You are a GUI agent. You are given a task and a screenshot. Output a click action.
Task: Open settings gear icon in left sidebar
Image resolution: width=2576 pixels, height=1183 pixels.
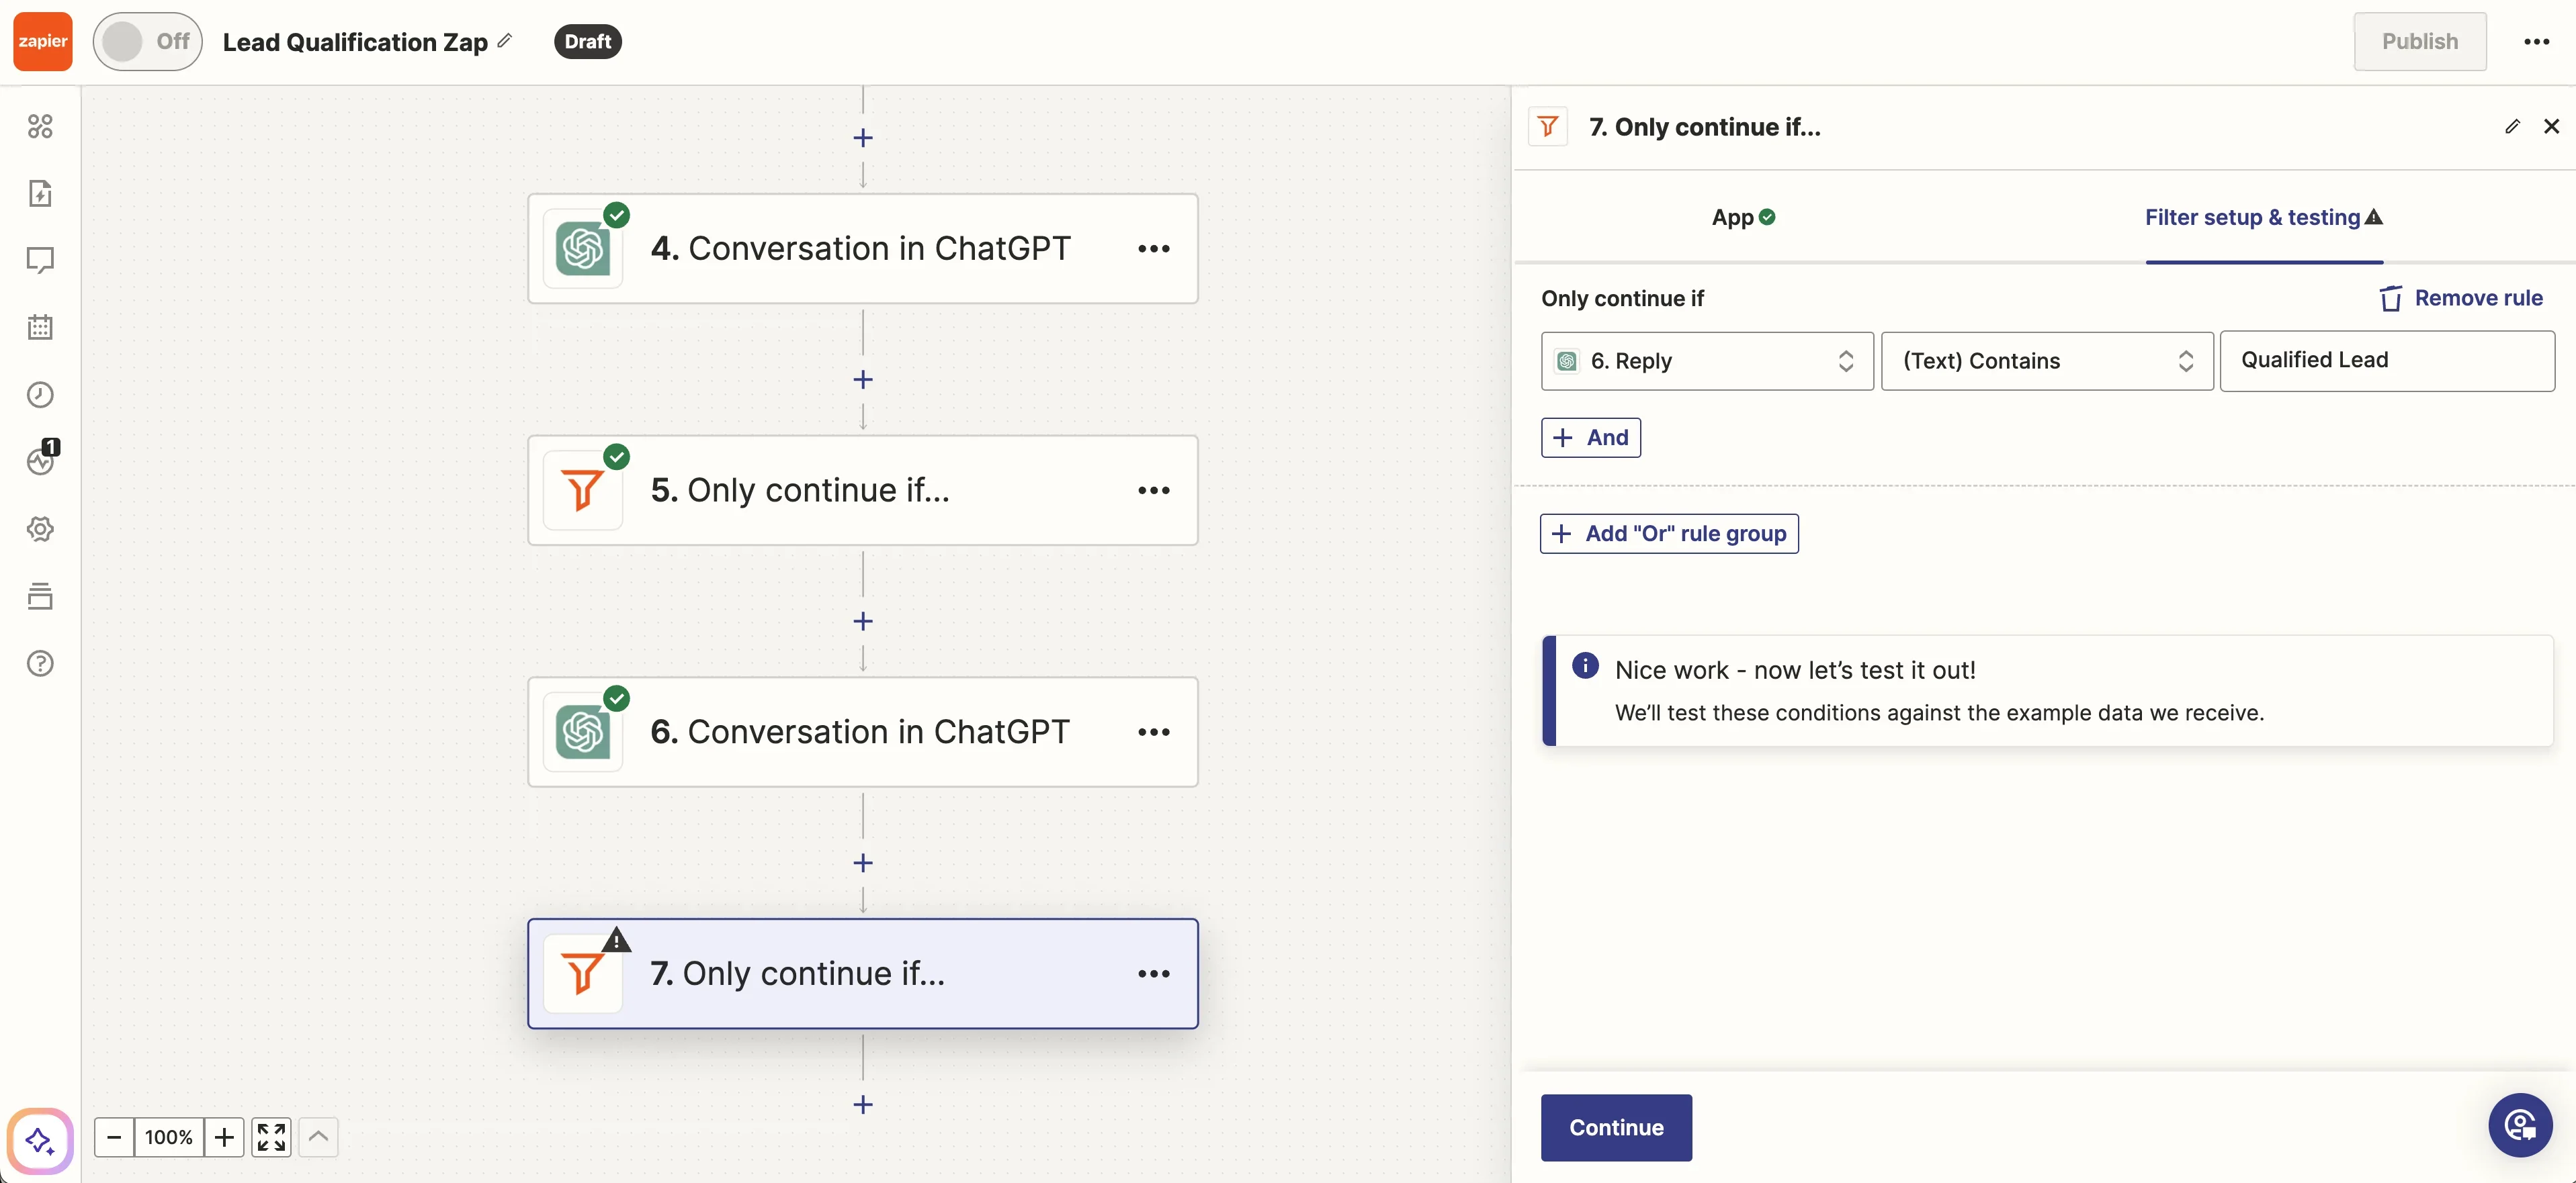pos(40,528)
